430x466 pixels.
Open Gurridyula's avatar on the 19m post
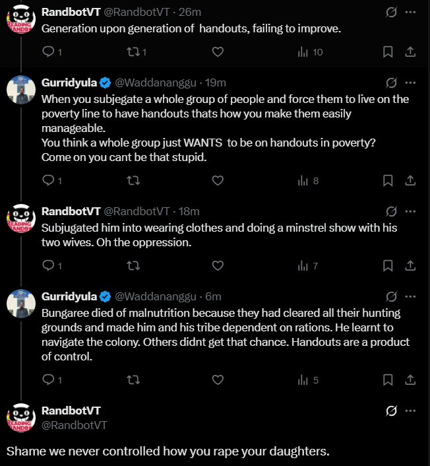[x=20, y=89]
